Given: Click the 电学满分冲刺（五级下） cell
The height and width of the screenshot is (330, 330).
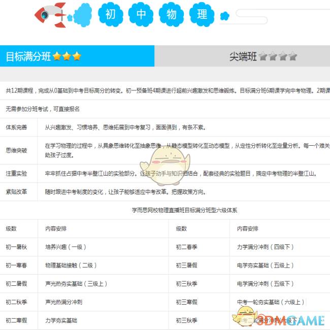Looking at the screenshot, I should (x=265, y=284).
